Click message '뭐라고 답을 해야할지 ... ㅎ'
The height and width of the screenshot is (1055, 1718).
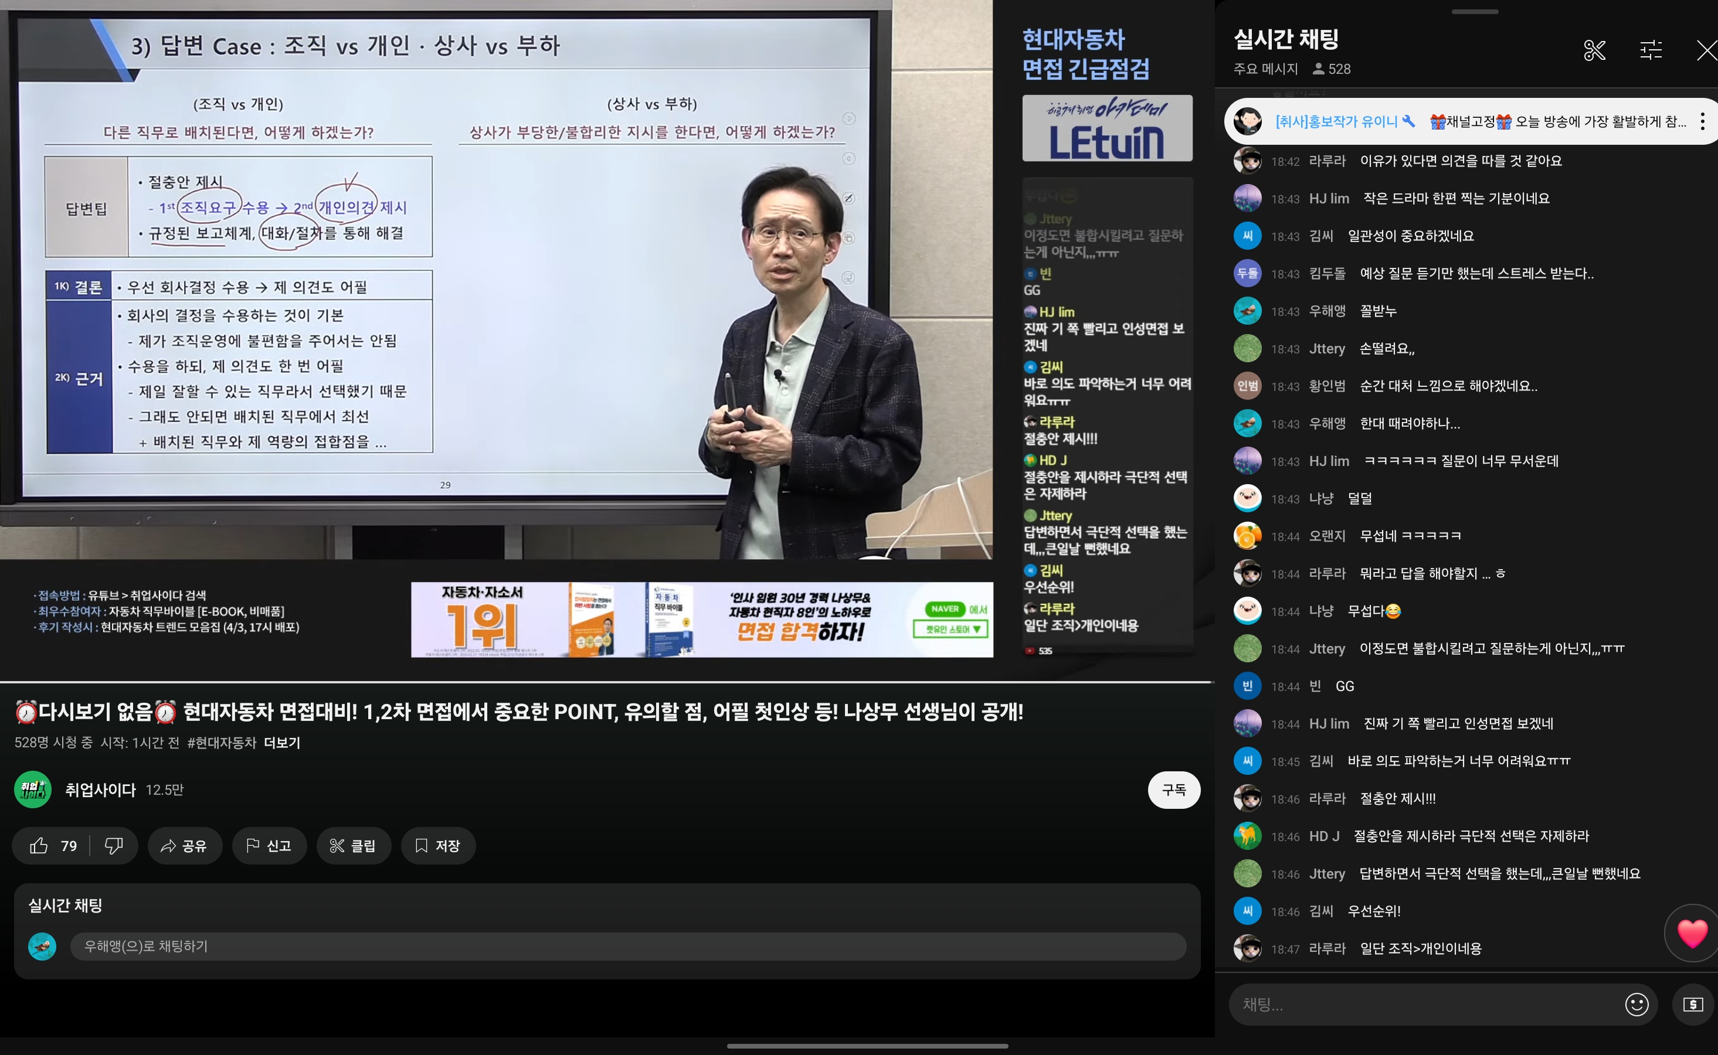click(1432, 574)
